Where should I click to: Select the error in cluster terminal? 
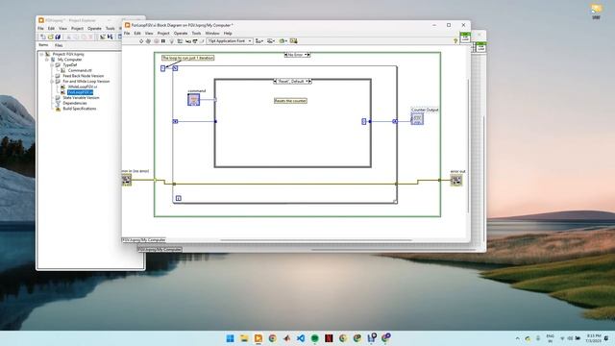coord(126,180)
